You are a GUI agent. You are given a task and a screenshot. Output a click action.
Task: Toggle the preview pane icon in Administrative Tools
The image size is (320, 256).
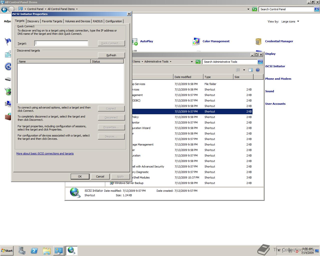[251, 70]
